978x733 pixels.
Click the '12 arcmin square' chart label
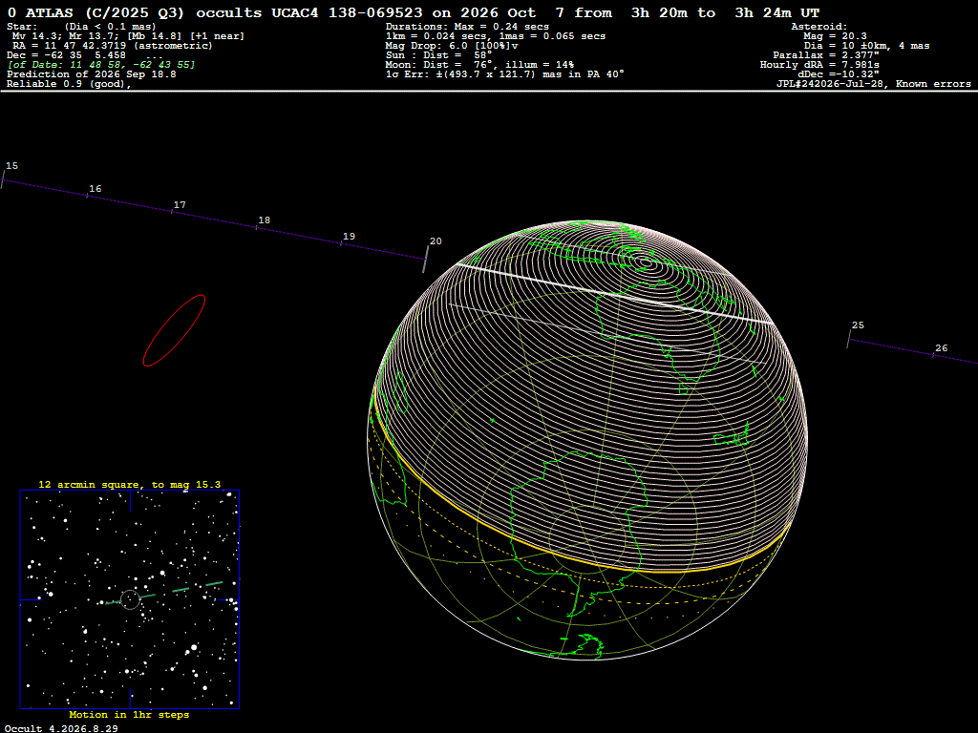129,484
